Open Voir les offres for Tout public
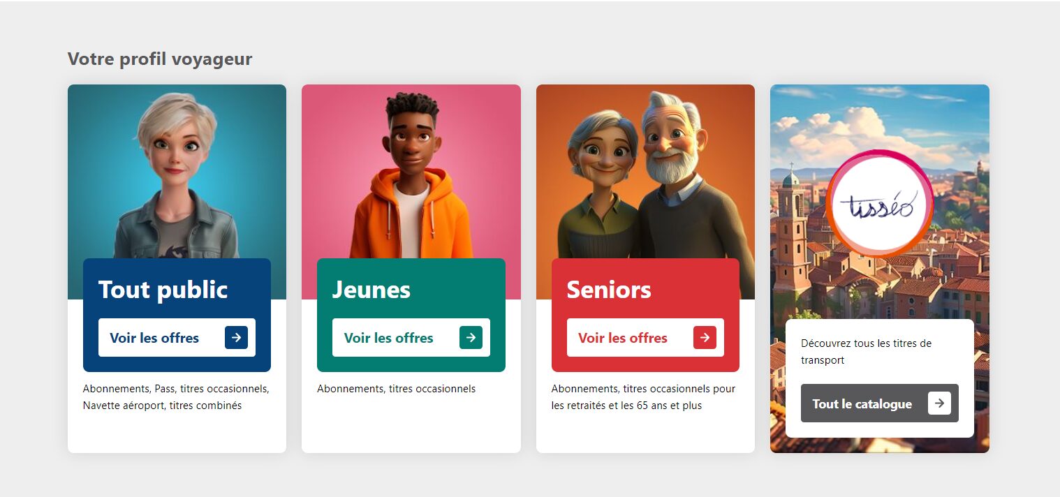Screen dimensions: 1060x497 pos(177,338)
